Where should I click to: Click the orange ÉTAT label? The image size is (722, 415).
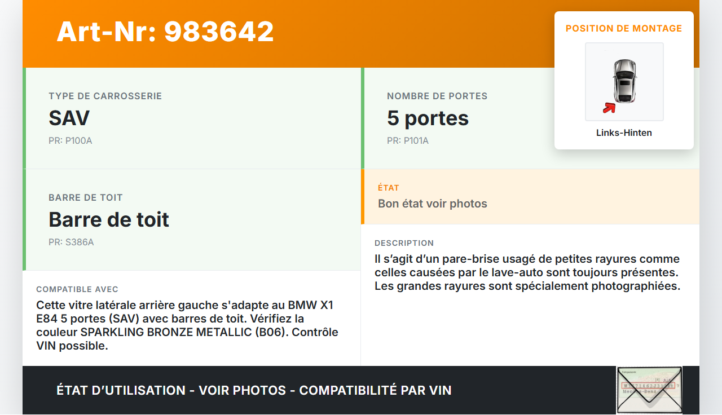tap(389, 188)
